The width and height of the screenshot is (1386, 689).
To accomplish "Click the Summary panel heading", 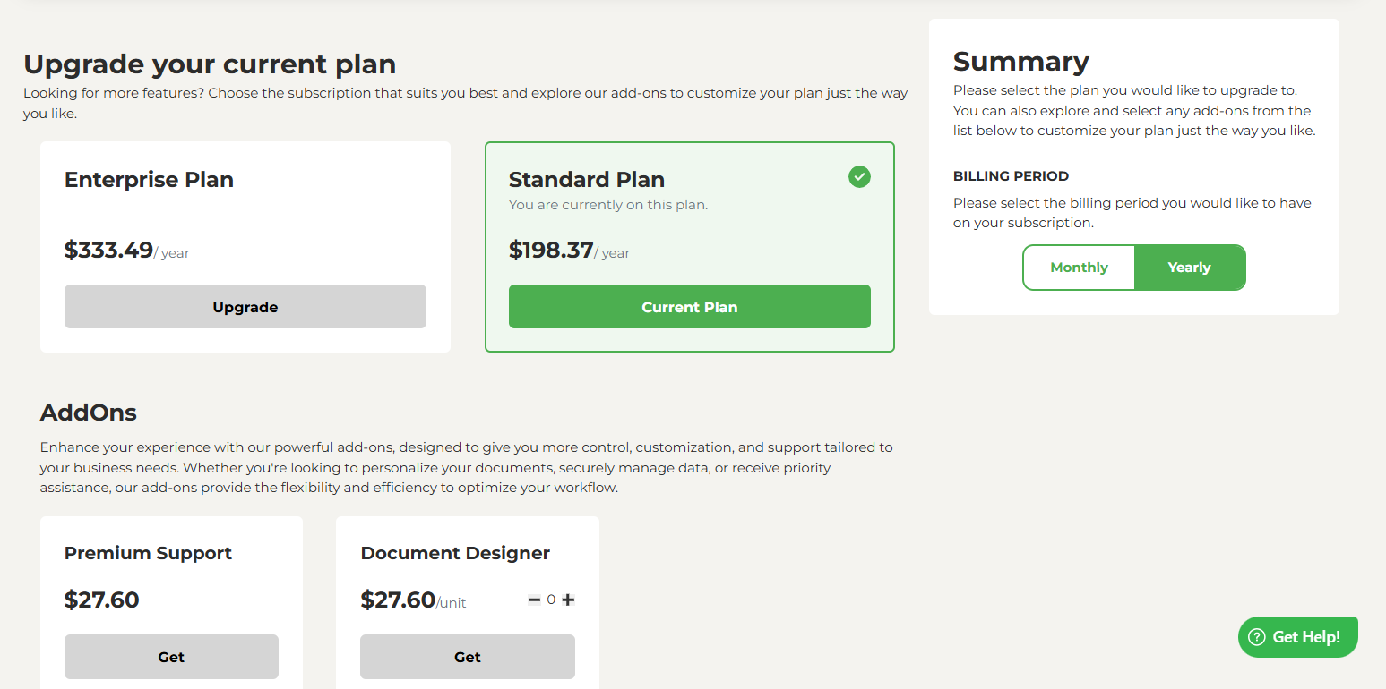I will pyautogui.click(x=1020, y=62).
